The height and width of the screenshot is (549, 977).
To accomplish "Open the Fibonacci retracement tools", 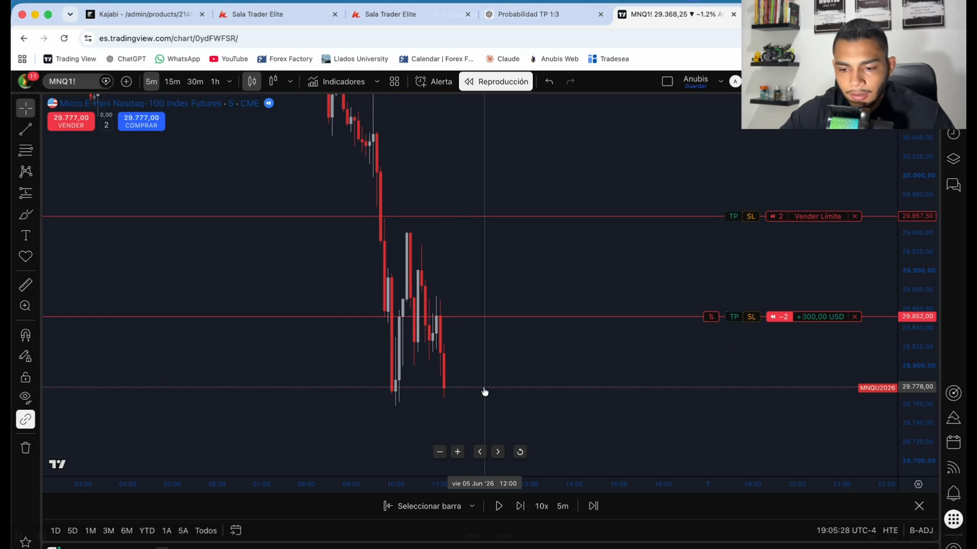I will pos(26,150).
